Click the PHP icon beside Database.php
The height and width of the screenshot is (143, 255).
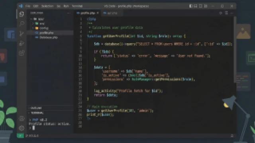(x=37, y=37)
